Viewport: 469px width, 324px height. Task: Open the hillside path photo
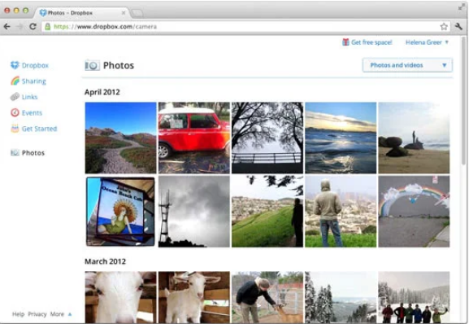[120, 138]
